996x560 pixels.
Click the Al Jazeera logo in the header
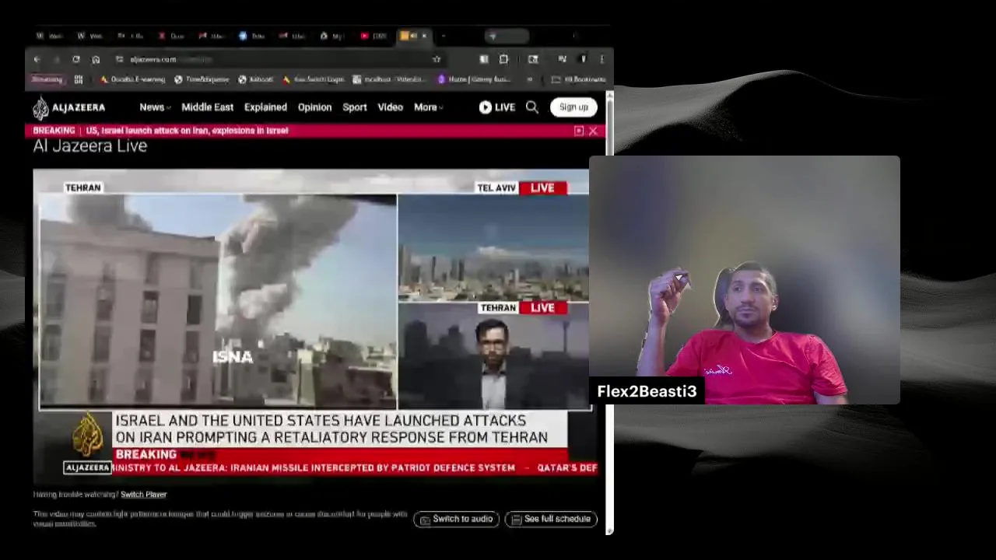pos(69,107)
